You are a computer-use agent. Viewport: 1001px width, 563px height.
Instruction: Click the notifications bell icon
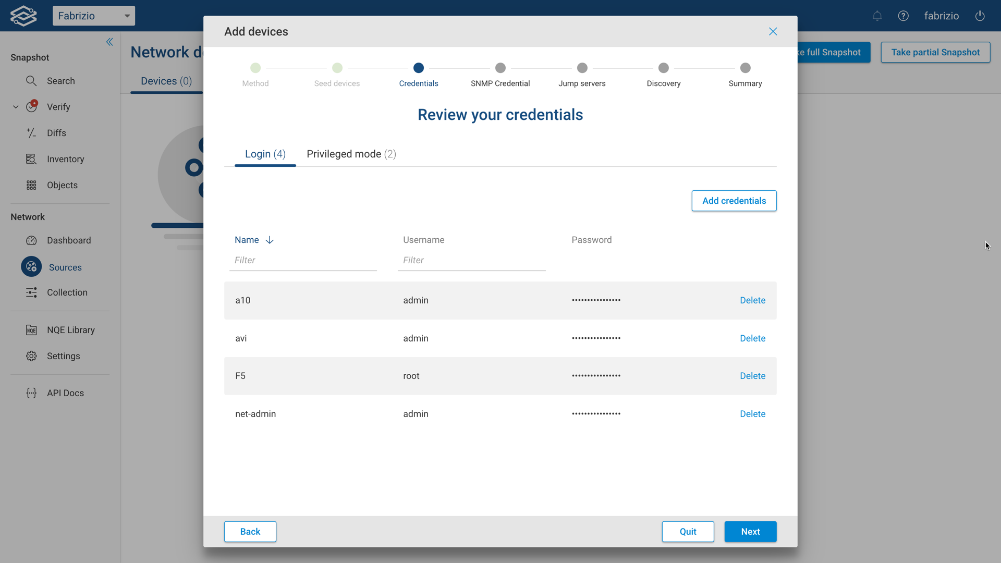click(x=877, y=16)
